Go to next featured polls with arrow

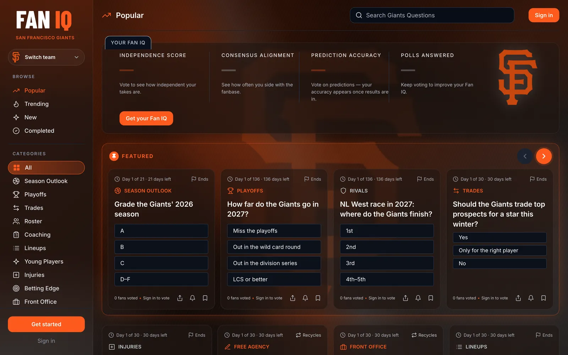[544, 156]
